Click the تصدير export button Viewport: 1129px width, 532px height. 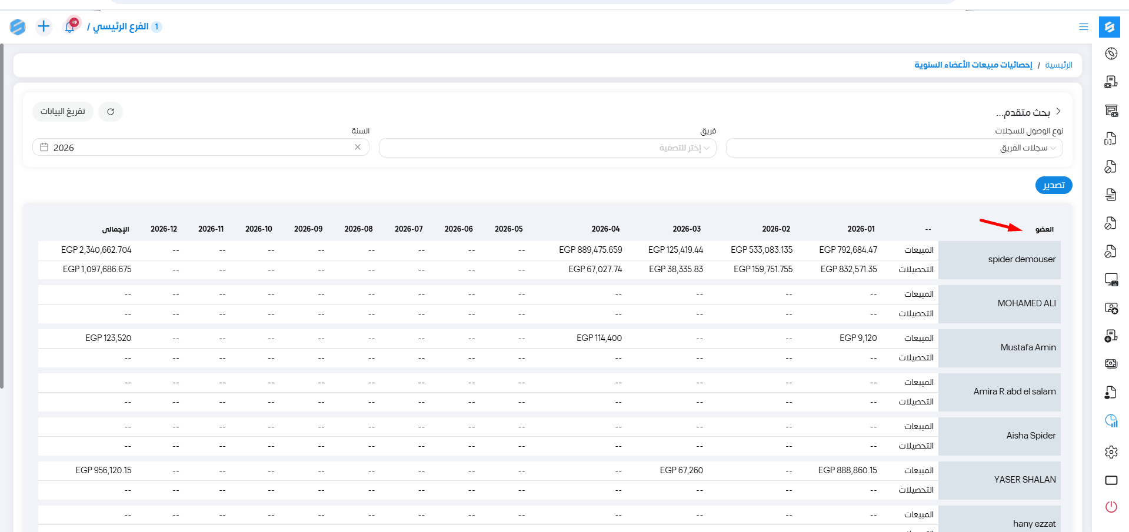[x=1054, y=185]
